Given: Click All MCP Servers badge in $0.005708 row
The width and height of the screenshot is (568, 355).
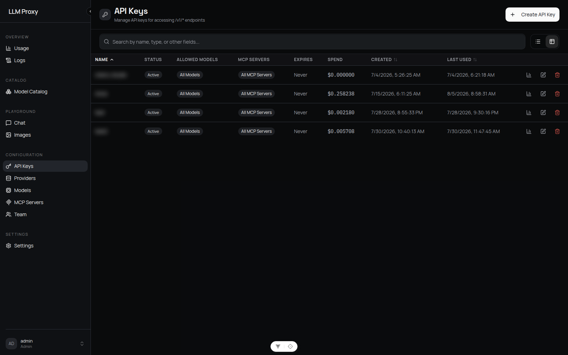Looking at the screenshot, I should (x=256, y=131).
